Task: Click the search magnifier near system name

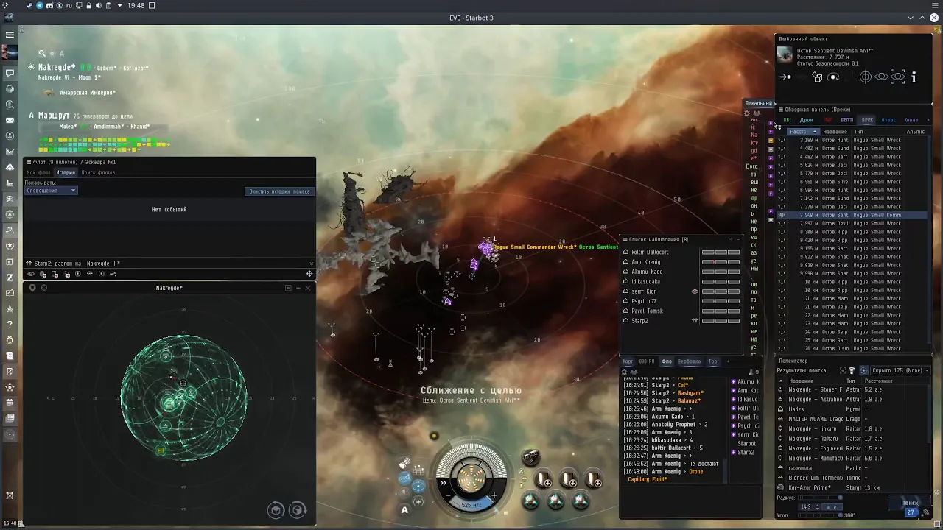Action: (x=42, y=53)
